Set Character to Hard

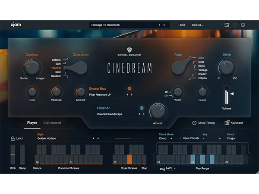tap(58, 72)
